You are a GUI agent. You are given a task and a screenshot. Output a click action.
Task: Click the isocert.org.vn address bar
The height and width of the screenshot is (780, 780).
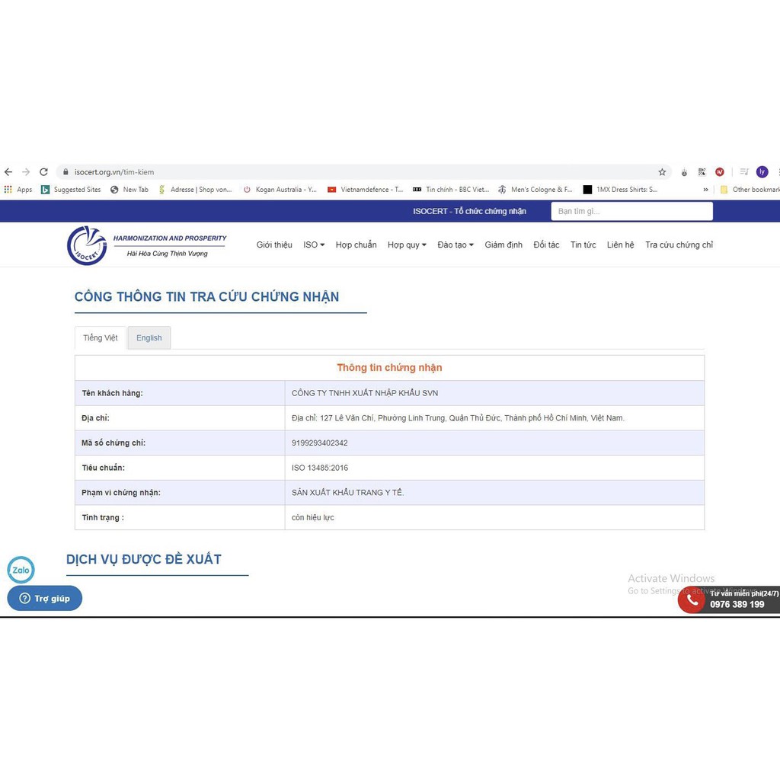pyautogui.click(x=363, y=172)
